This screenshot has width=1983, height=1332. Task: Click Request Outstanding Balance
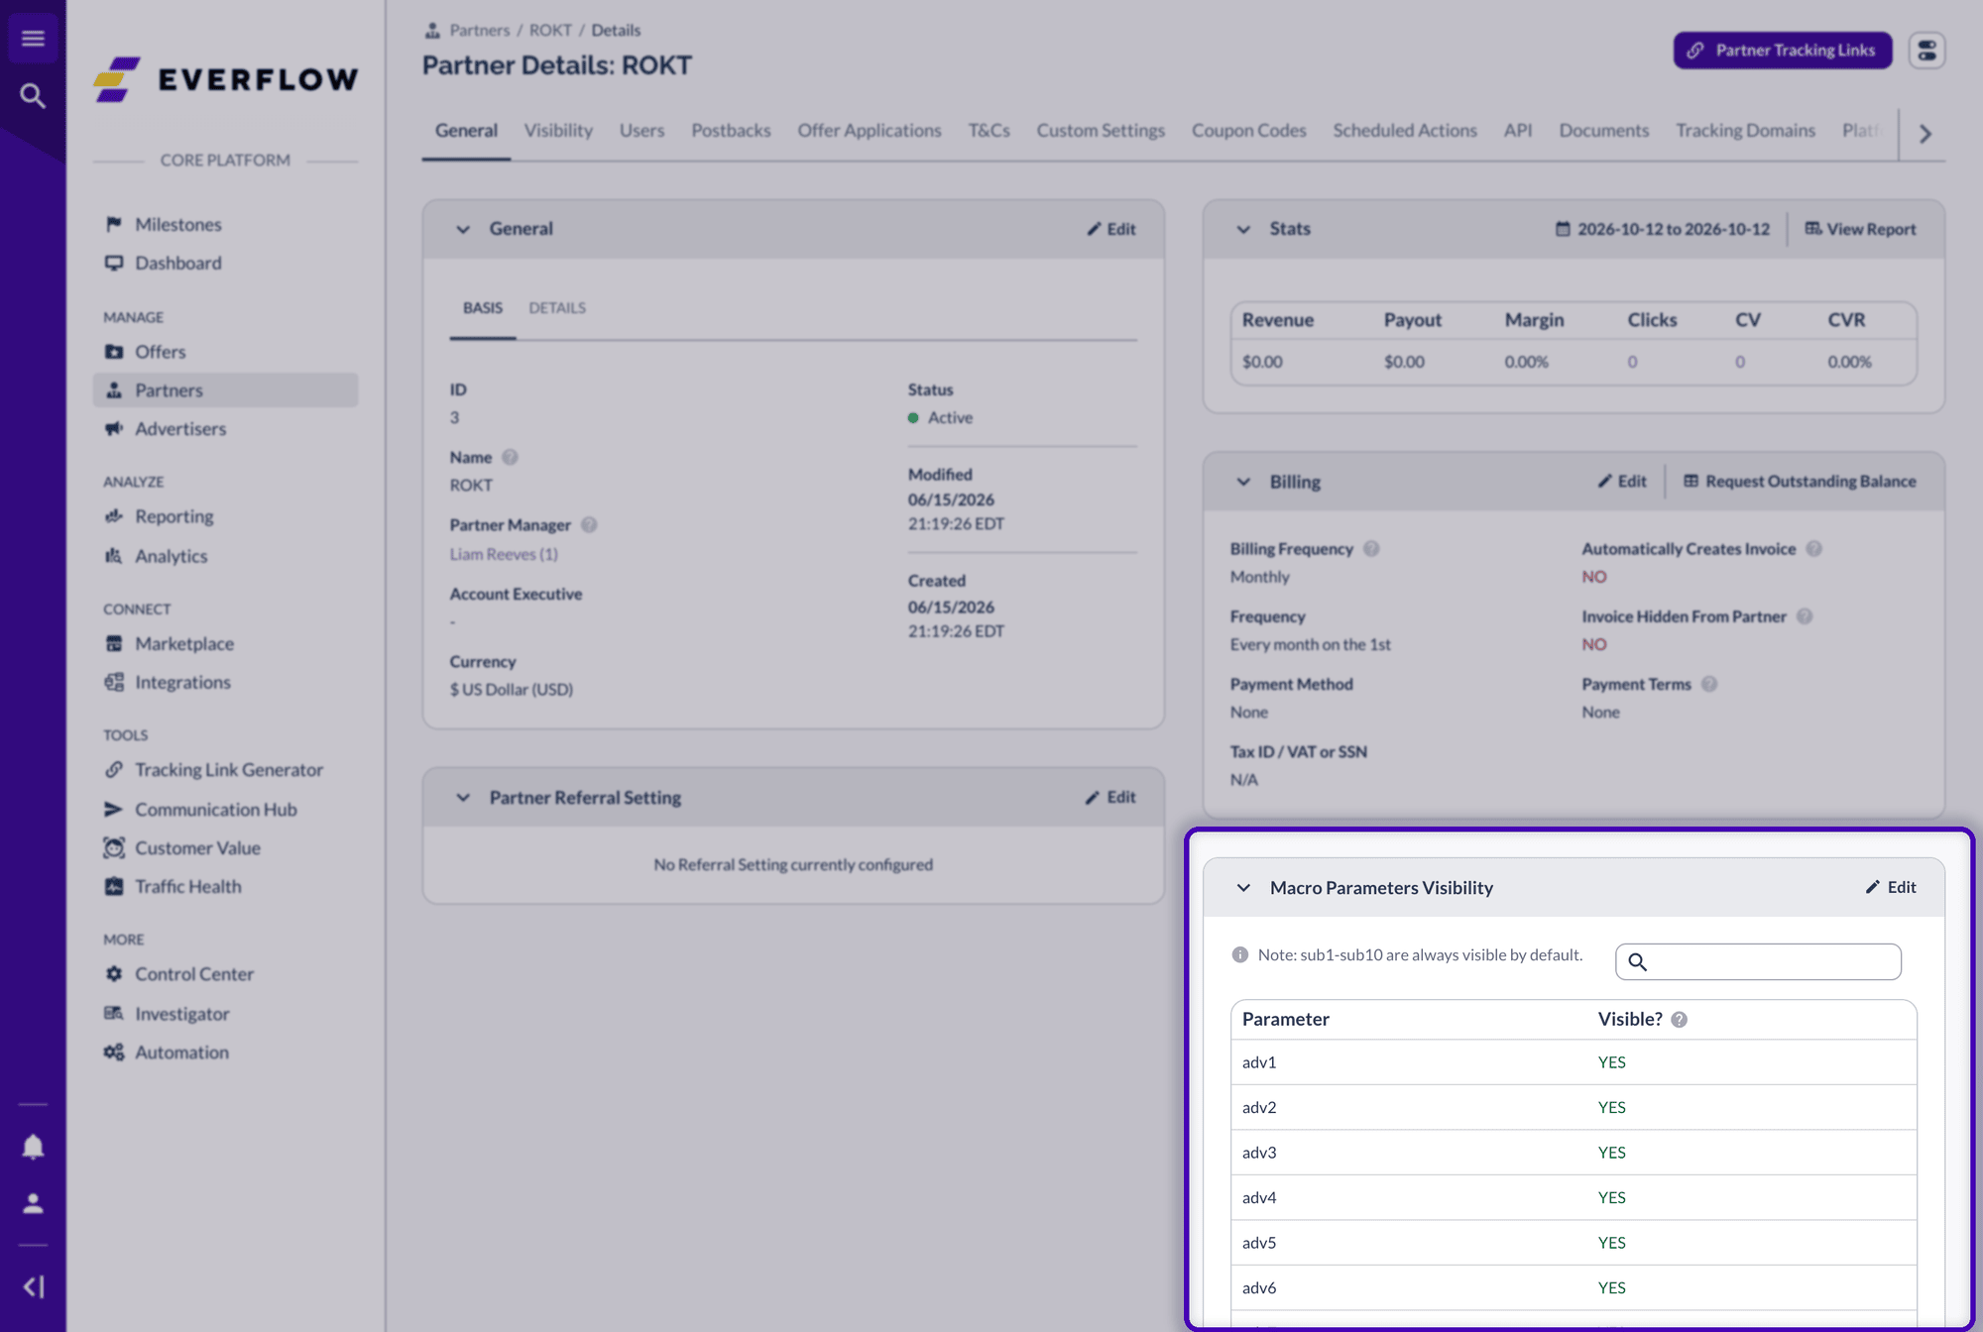(1800, 482)
